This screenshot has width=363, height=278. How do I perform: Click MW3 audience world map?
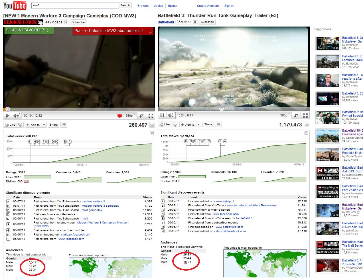tap(111, 268)
